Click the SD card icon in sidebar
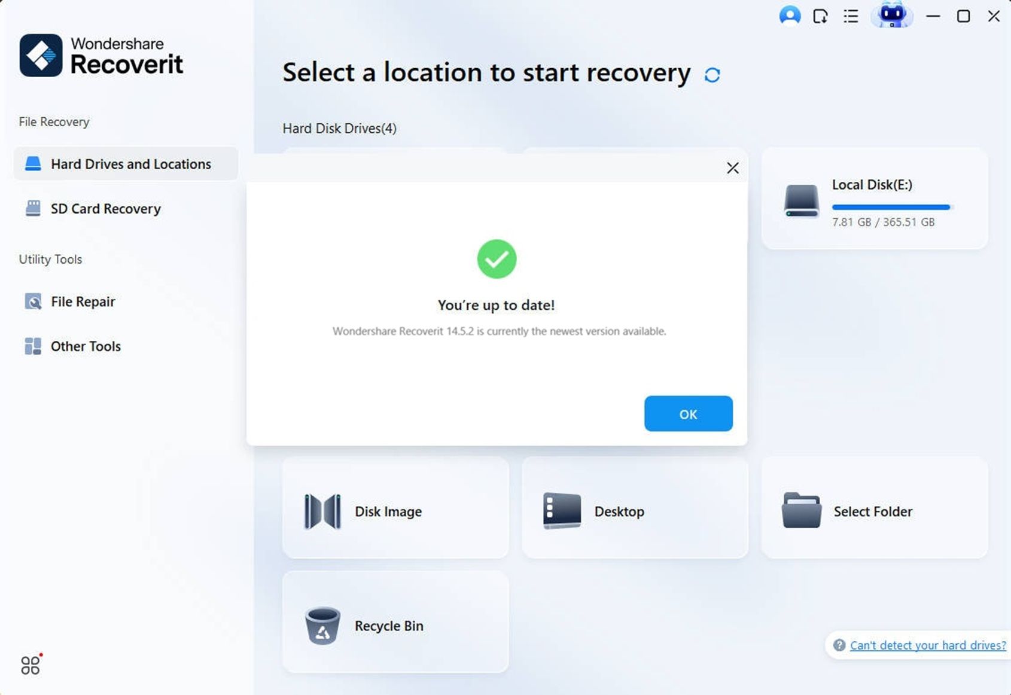 coord(33,208)
